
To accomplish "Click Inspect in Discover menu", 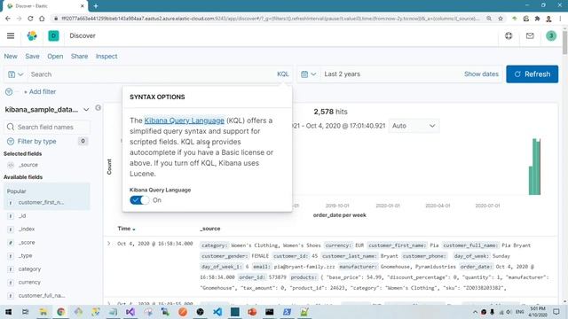I will (x=106, y=57).
